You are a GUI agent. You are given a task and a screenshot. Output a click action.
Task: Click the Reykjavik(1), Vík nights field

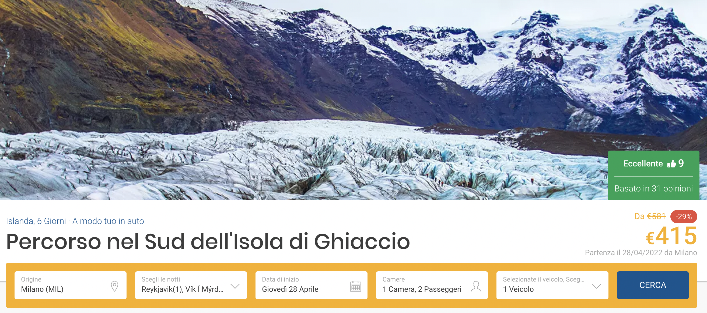point(191,285)
